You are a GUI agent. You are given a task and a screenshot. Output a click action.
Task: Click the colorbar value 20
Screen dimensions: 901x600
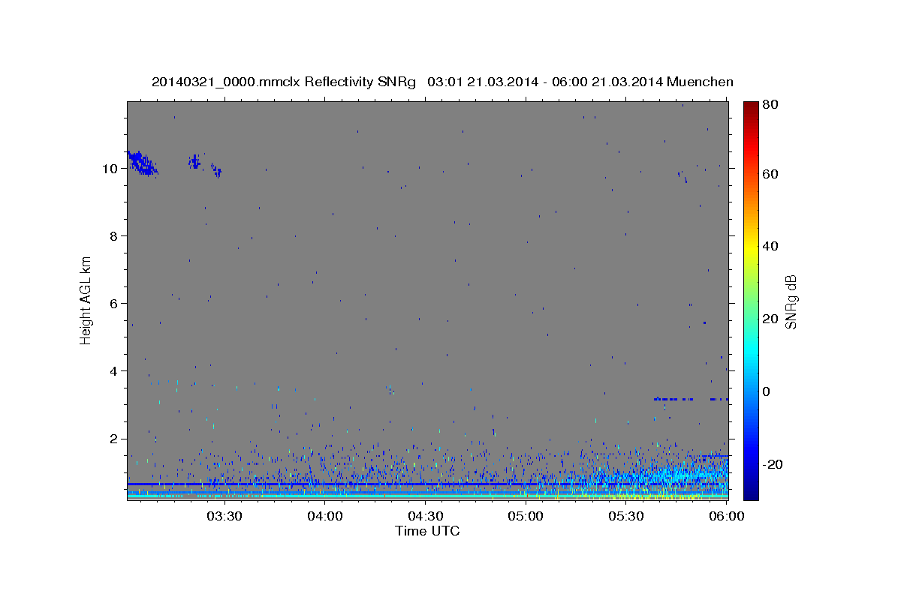771,319
